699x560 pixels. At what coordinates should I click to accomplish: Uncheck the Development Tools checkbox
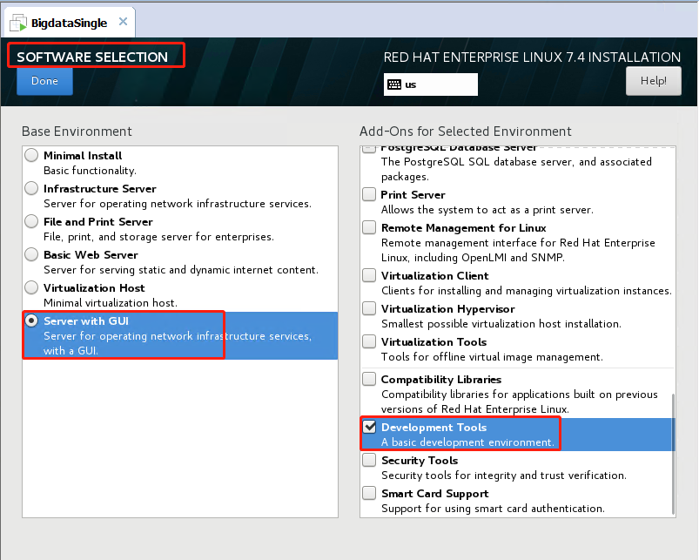pos(369,427)
